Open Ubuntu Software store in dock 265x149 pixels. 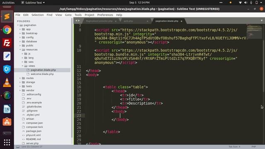[x=7, y=122]
